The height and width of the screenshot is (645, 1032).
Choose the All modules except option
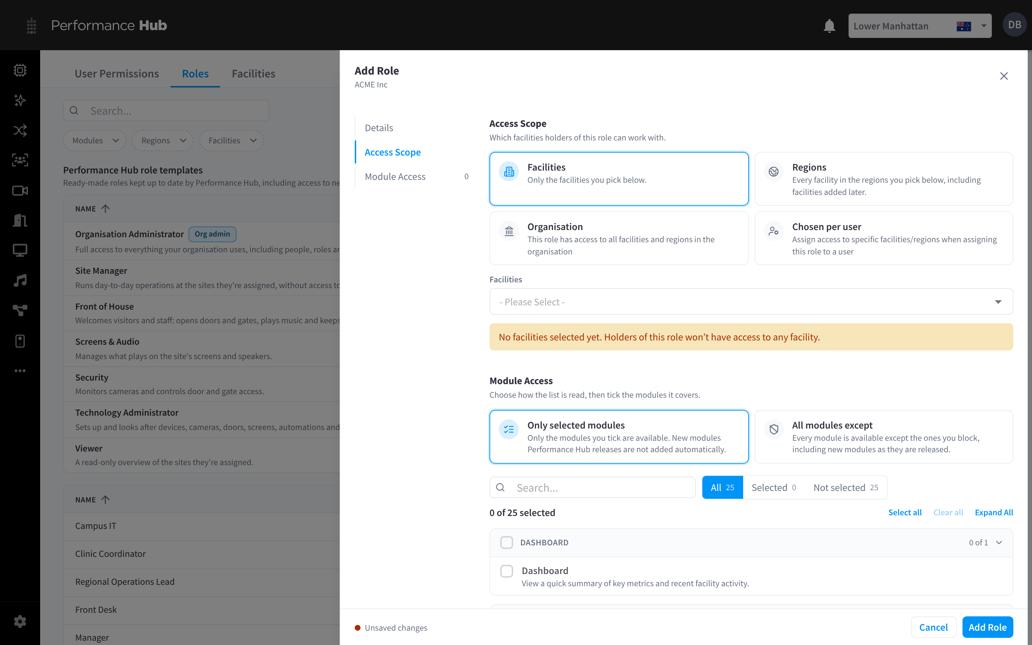884,437
